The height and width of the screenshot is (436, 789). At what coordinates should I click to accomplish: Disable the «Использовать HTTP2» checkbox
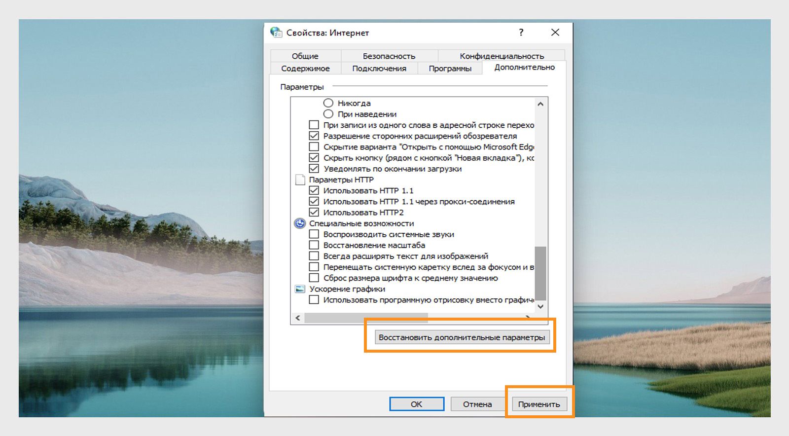[x=314, y=213]
